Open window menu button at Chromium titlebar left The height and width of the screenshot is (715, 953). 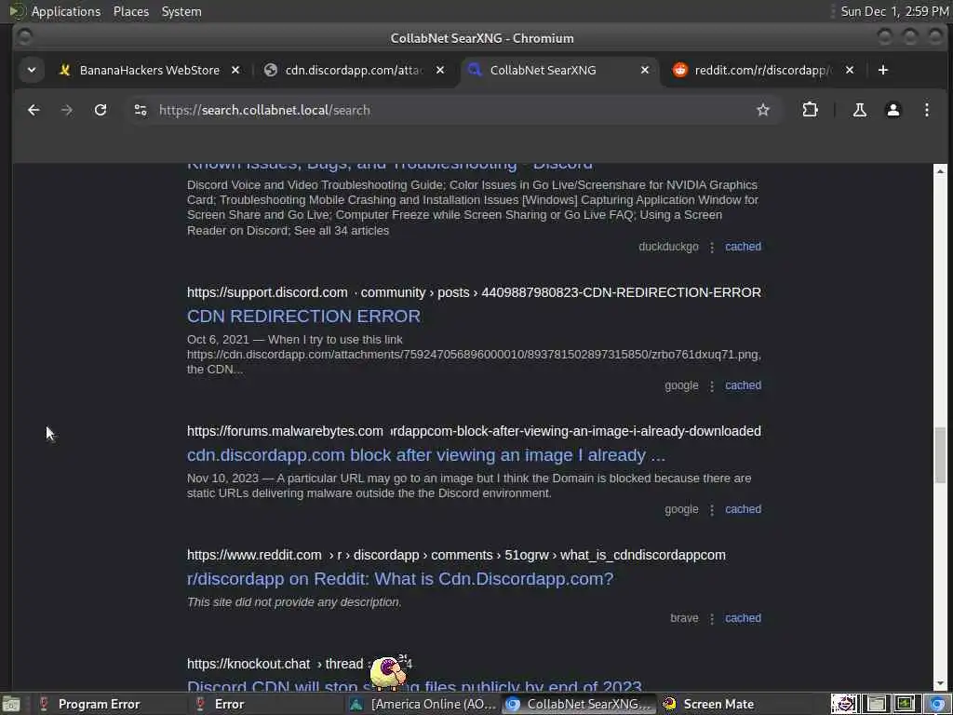tap(24, 37)
